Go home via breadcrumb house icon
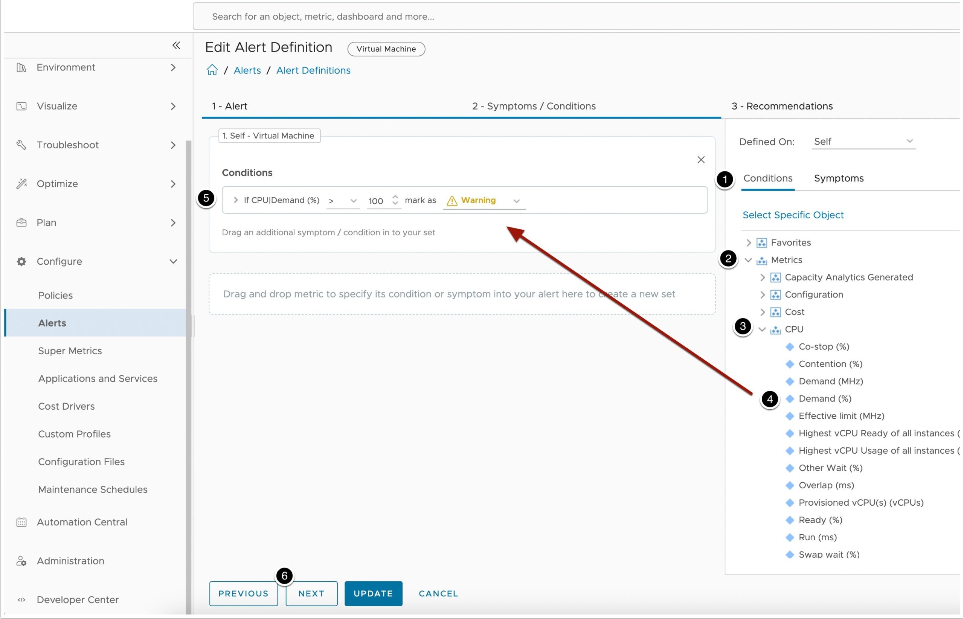Screen dimensions: 964x619 click(212, 70)
